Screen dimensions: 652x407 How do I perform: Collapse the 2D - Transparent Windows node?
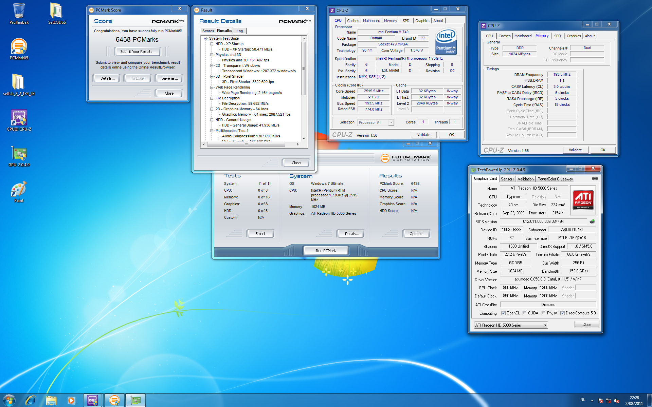[x=212, y=66]
